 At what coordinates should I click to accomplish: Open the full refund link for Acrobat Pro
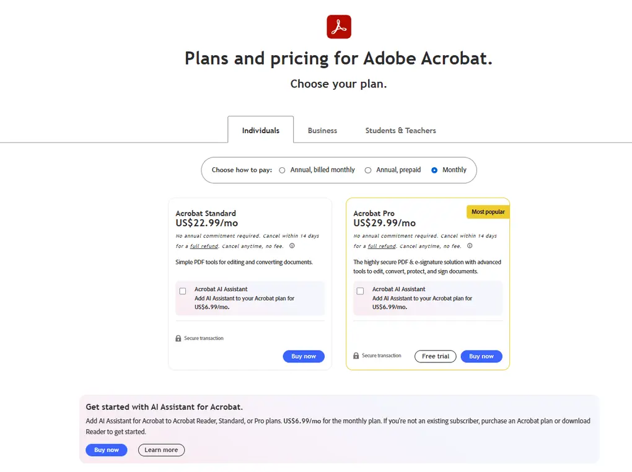tap(382, 245)
